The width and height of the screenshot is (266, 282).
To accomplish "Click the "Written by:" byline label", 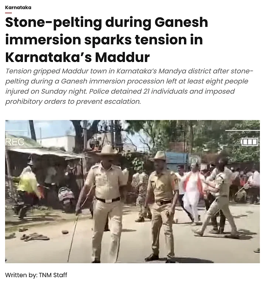I will pos(21,275).
